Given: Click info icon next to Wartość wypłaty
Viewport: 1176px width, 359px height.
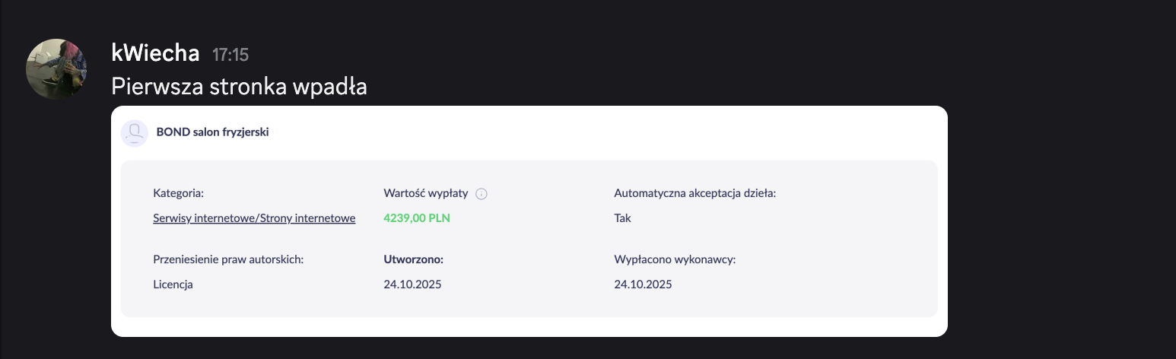Looking at the screenshot, I should [x=481, y=194].
